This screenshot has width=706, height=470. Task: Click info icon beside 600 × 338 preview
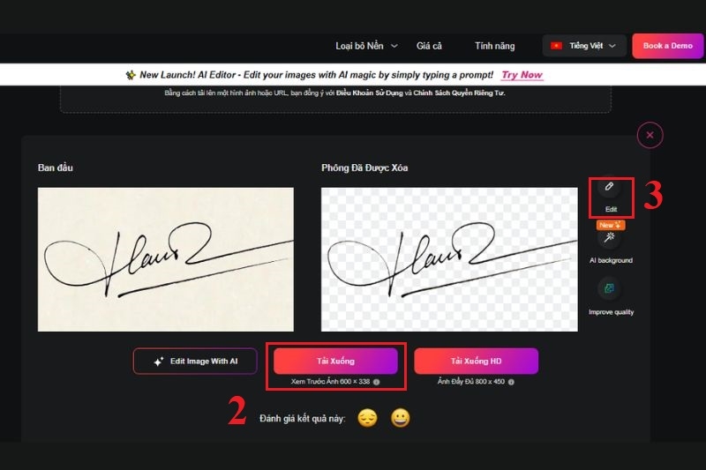377,382
